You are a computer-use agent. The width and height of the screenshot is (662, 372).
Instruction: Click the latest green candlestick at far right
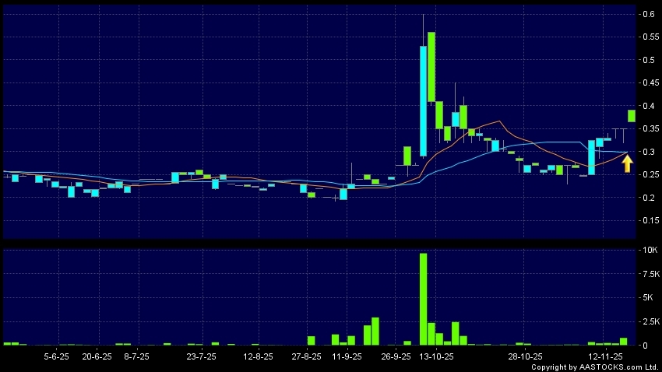(631, 115)
